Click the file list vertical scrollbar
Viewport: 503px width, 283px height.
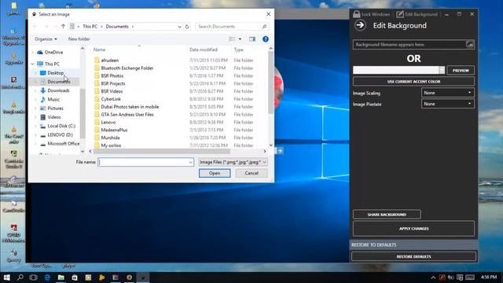coord(270,83)
